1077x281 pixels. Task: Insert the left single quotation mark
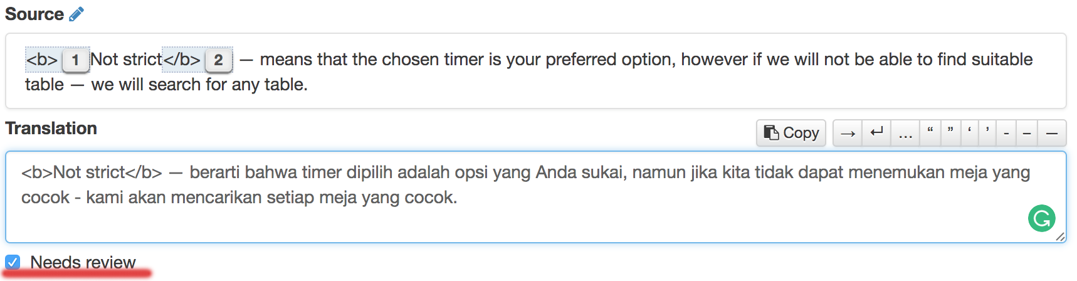pos(970,133)
